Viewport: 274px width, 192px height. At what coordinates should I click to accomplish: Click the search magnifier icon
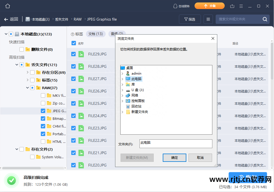pos(265,19)
